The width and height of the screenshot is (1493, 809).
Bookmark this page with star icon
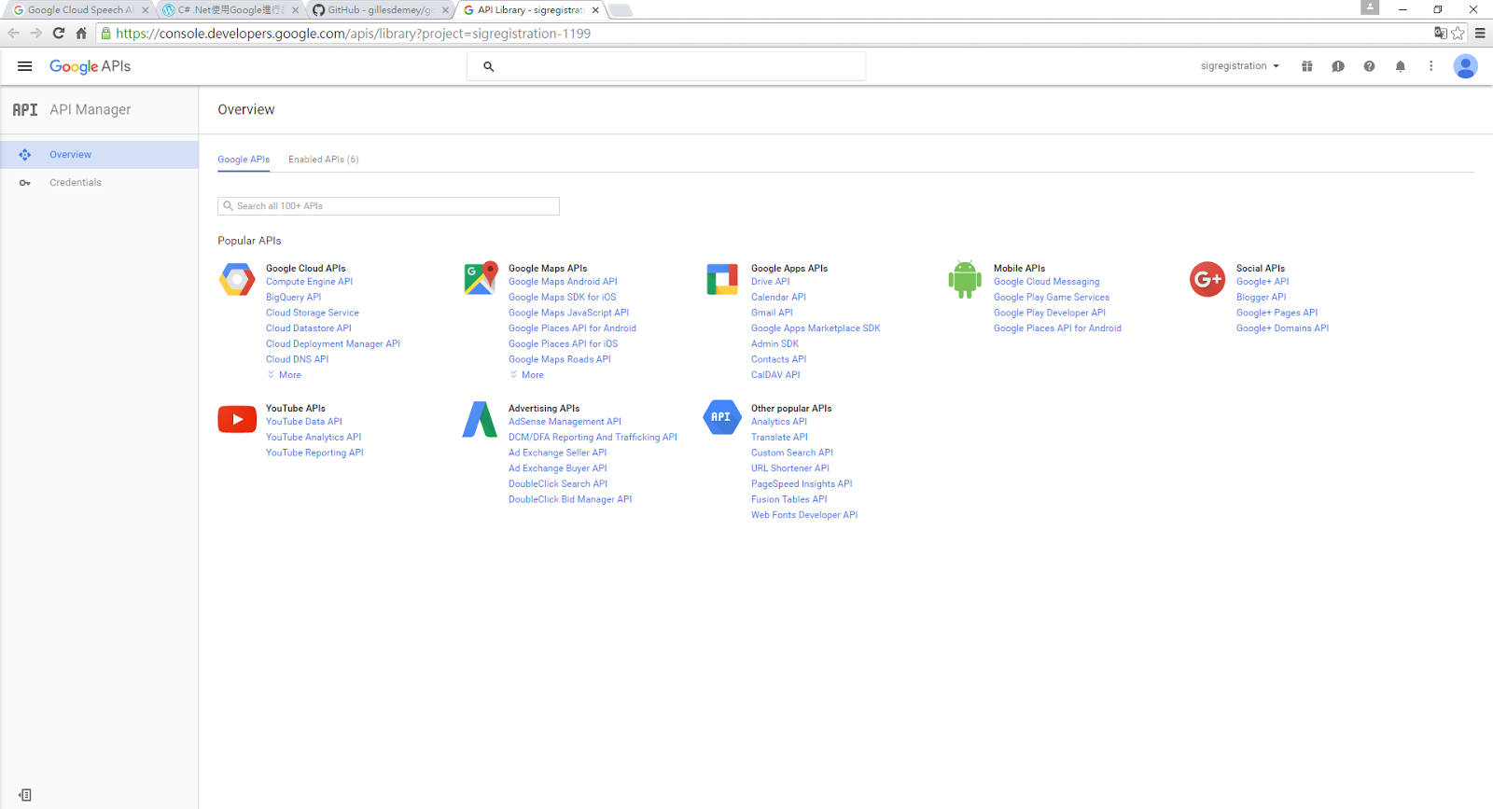pos(1458,34)
